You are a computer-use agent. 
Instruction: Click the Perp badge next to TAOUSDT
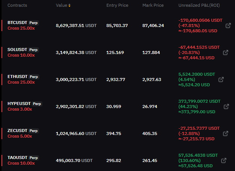tap(33, 157)
